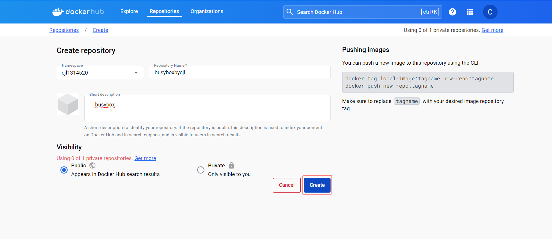Click the Create repository heading
Viewport: 552px width, 239px height.
[86, 50]
